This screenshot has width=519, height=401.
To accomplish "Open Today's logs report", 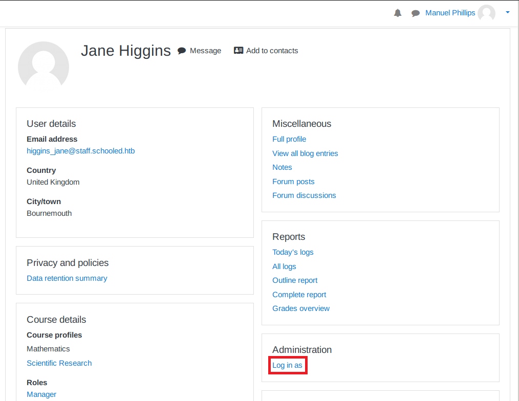I will pyautogui.click(x=293, y=252).
